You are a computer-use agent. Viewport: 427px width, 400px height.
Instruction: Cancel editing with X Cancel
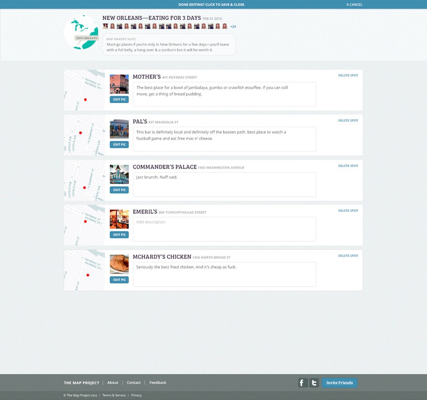pos(354,4)
